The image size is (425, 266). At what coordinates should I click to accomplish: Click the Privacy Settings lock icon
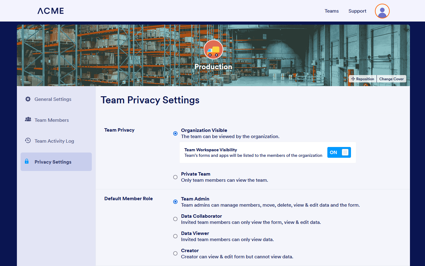pos(27,161)
